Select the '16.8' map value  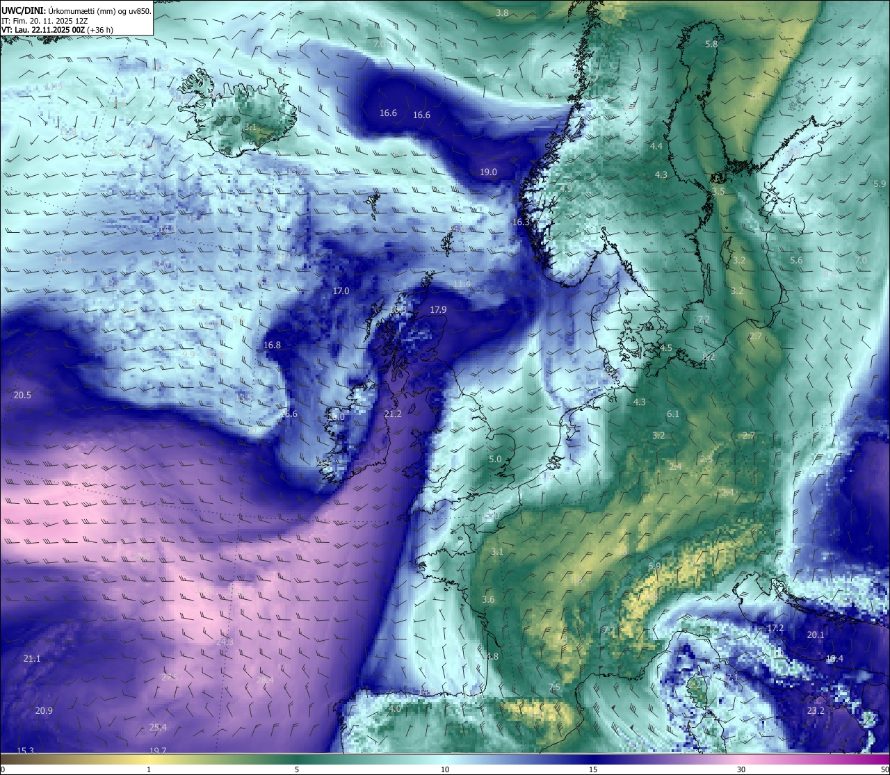(273, 345)
